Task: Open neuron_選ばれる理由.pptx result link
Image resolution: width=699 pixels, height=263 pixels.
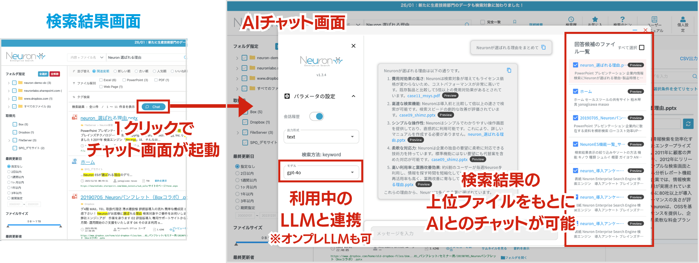Action: coord(109,118)
